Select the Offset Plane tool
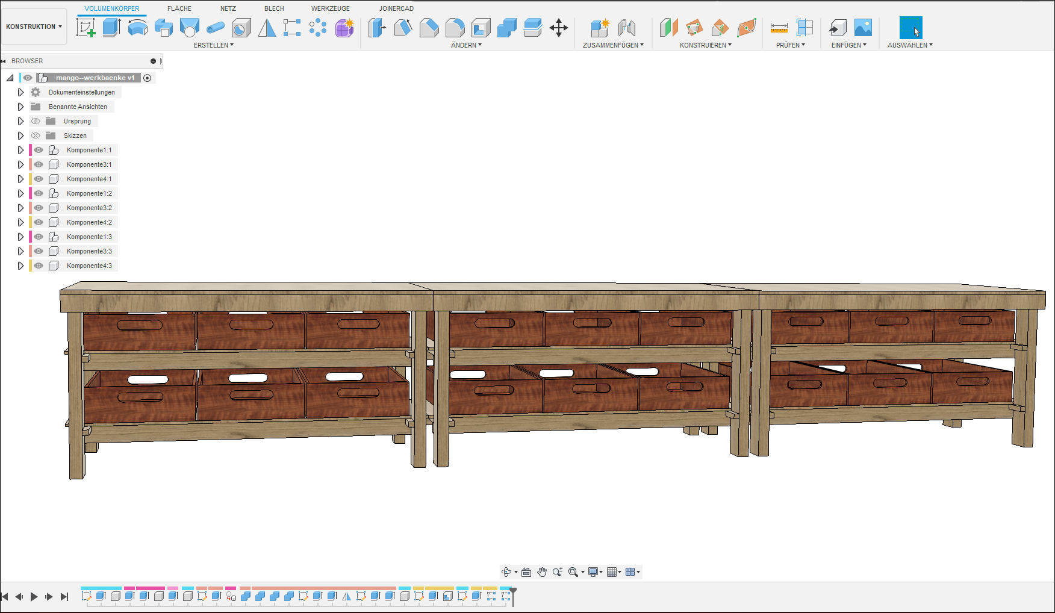Viewport: 1055px width, 613px height. pos(668,28)
